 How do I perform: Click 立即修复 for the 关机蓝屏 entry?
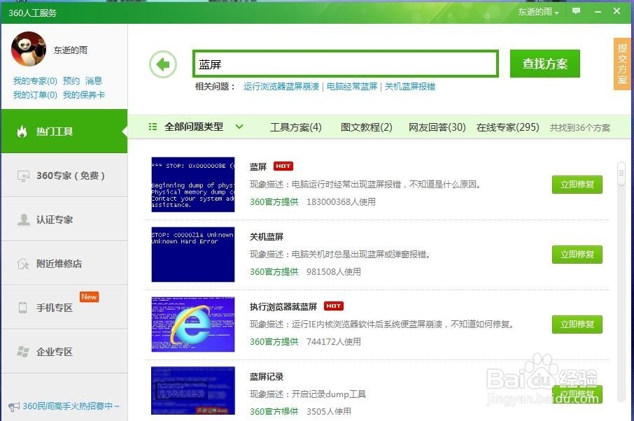pos(577,255)
